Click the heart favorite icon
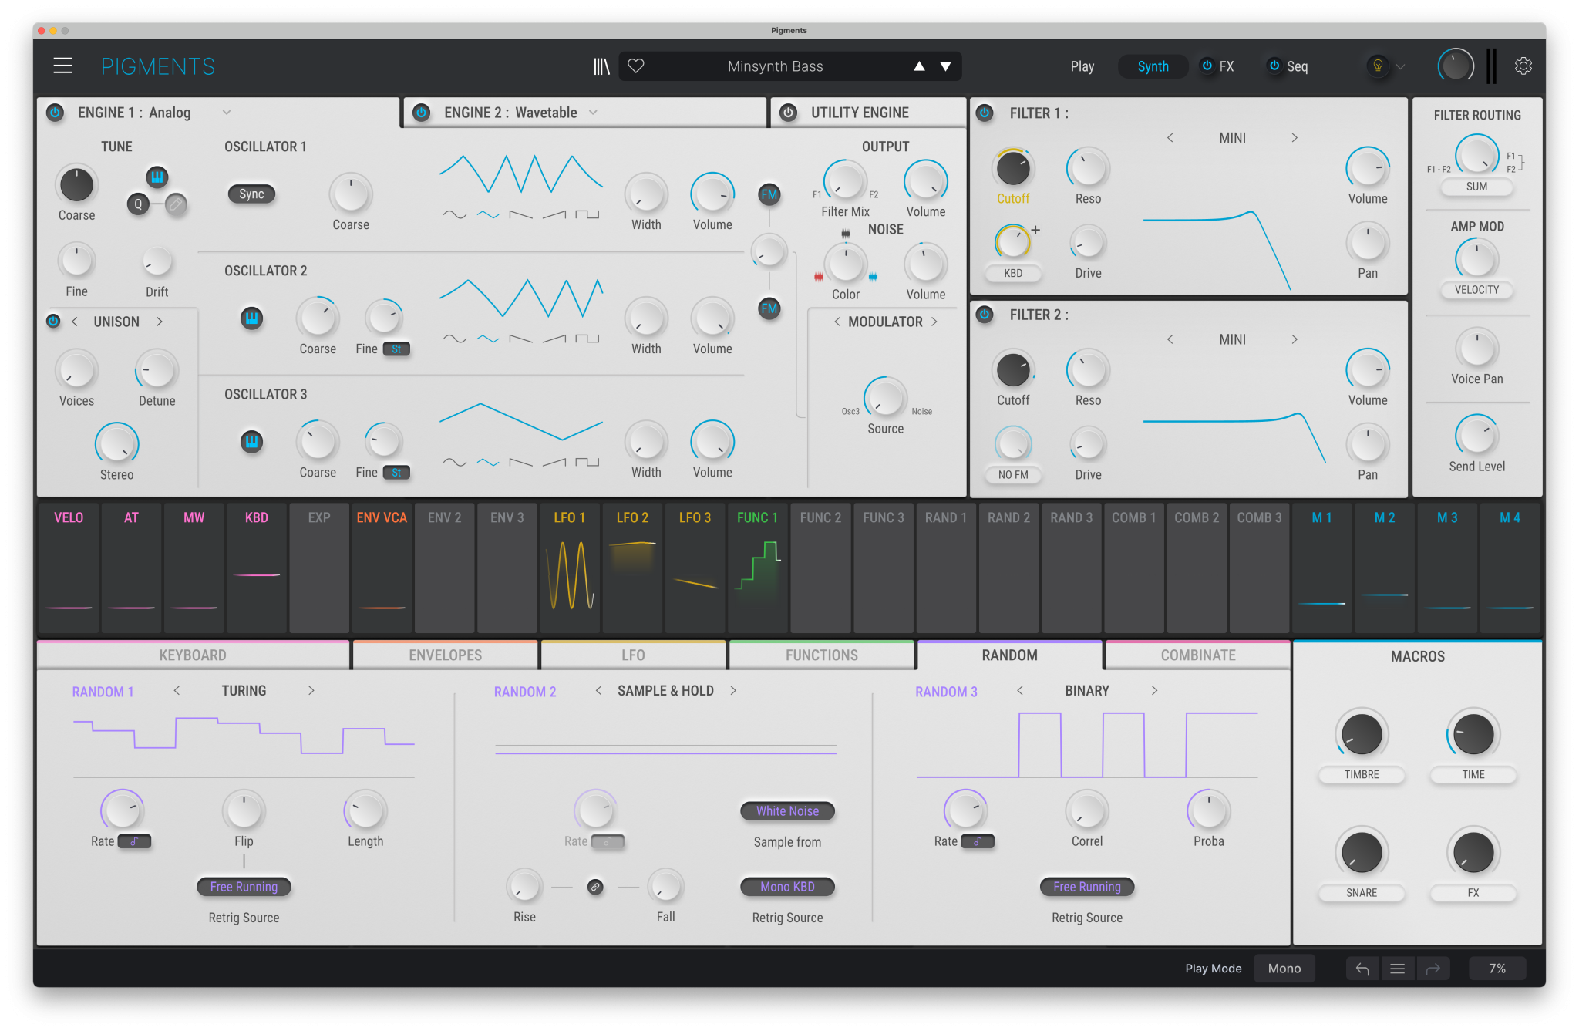Viewport: 1579px width, 1031px height. coord(636,66)
